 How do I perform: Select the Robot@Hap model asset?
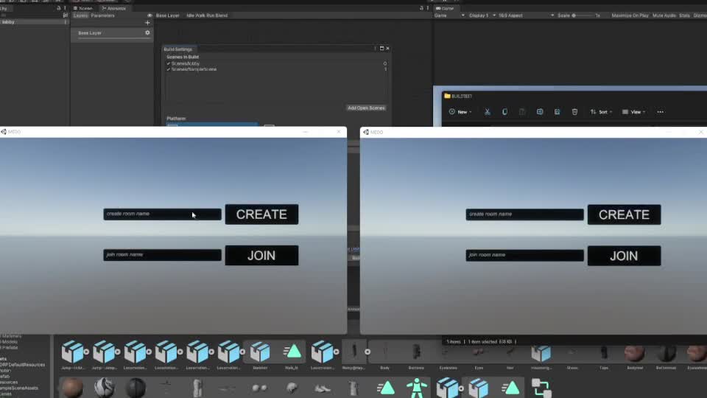click(x=354, y=352)
